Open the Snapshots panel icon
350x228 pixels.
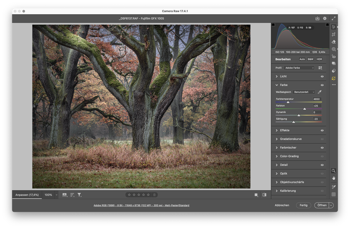[x=333, y=64]
